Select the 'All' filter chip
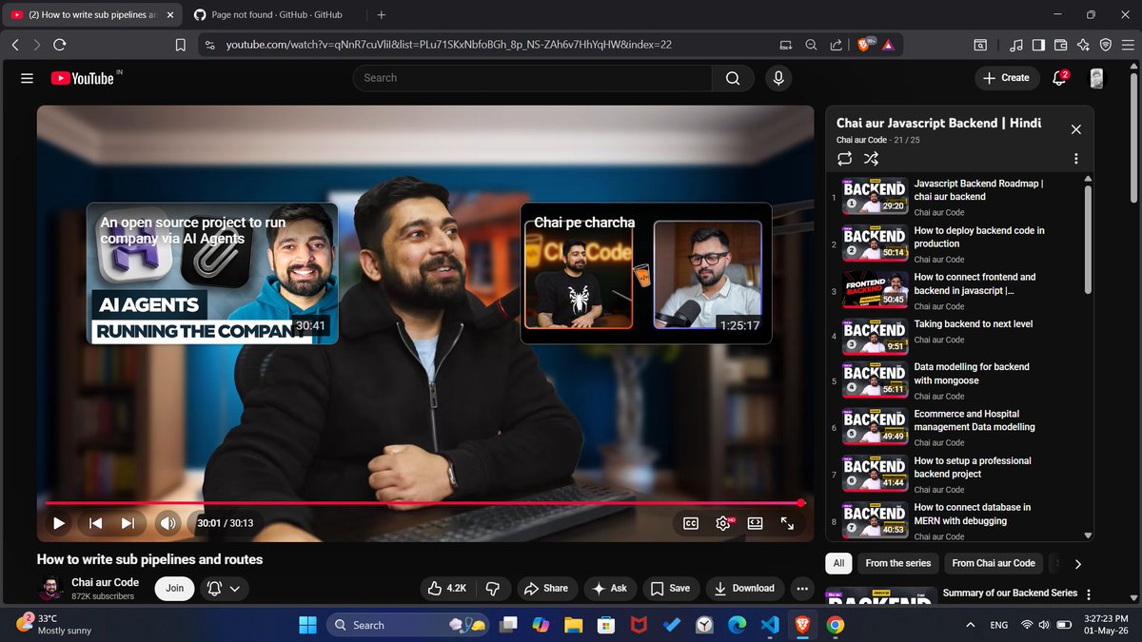Screen dimensions: 1142x642 pyautogui.click(x=838, y=563)
